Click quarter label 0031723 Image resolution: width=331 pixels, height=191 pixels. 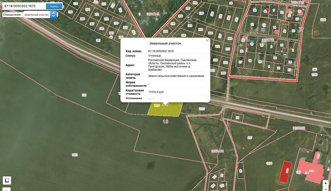point(268,40)
